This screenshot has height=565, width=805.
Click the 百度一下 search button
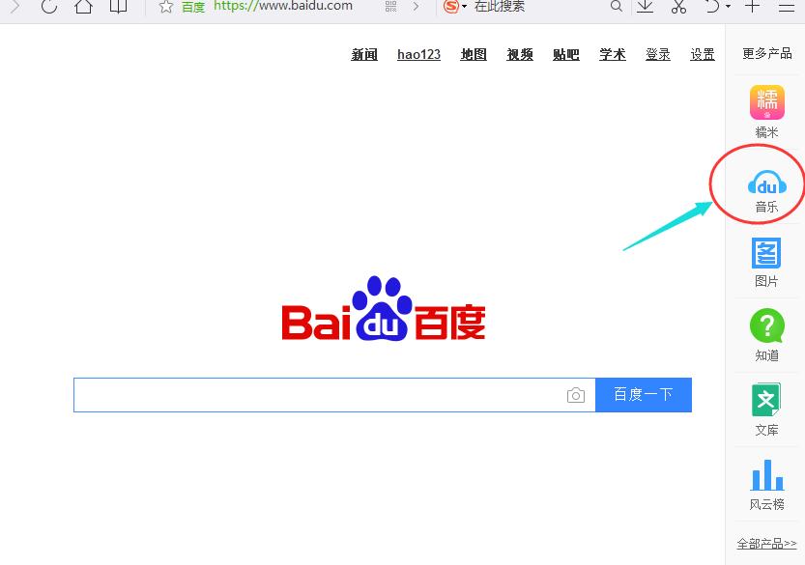pos(644,395)
